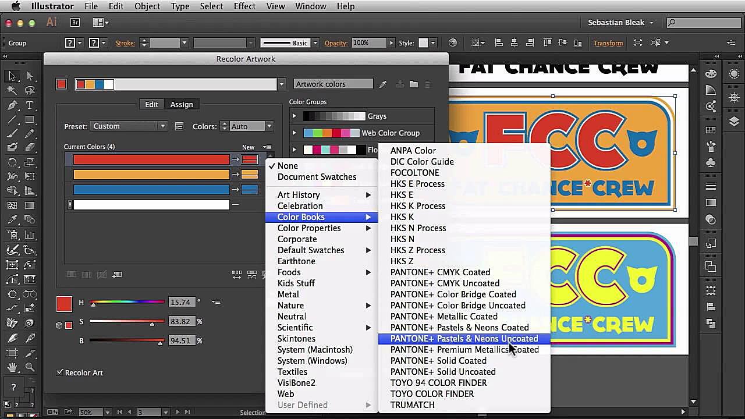
Task: Choose Skintones swatch library
Action: tap(322, 339)
